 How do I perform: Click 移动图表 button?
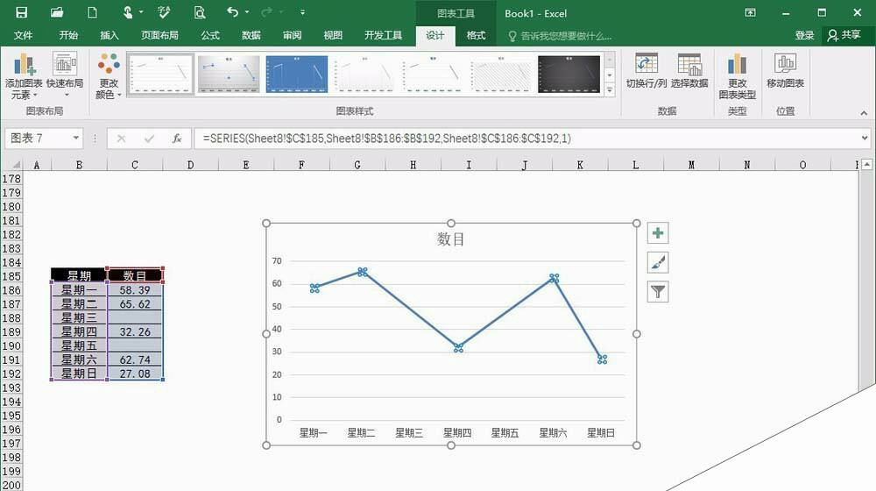pyautogui.click(x=785, y=70)
